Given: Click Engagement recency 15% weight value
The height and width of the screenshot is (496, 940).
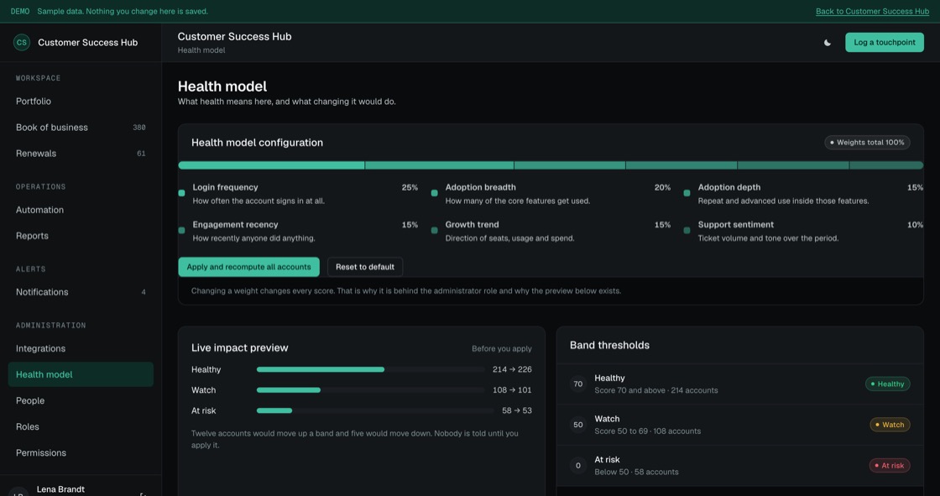Looking at the screenshot, I should click(410, 225).
